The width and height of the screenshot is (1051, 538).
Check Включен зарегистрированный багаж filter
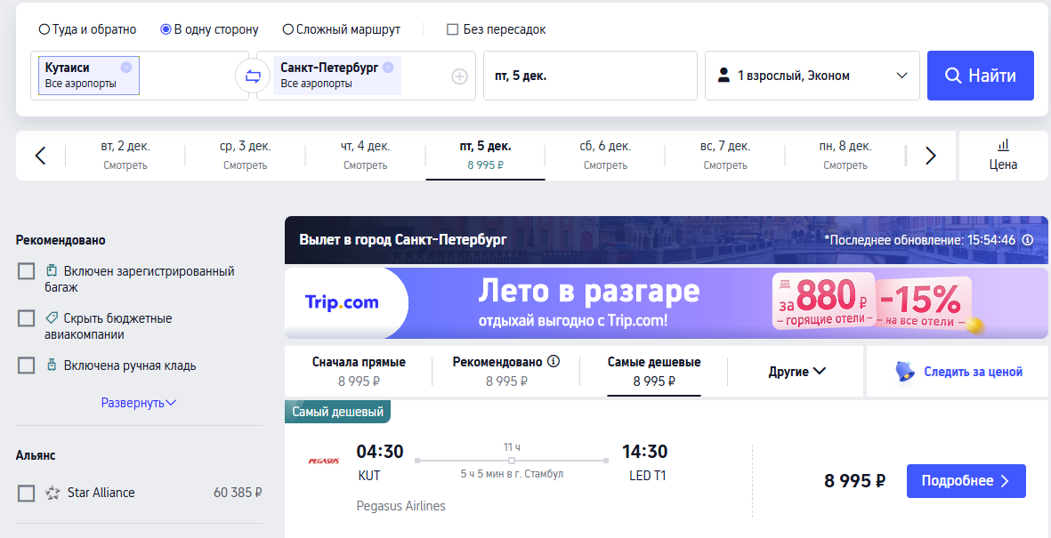pos(26,271)
